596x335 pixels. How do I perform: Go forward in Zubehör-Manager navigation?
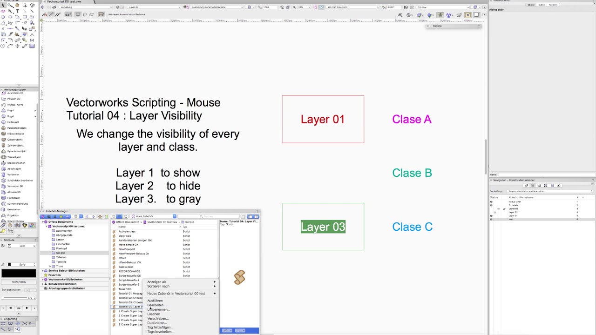pos(93,216)
